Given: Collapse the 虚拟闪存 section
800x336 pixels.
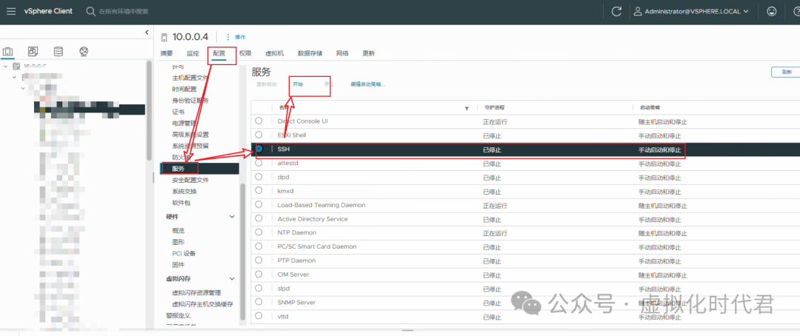Looking at the screenshot, I should (232, 279).
